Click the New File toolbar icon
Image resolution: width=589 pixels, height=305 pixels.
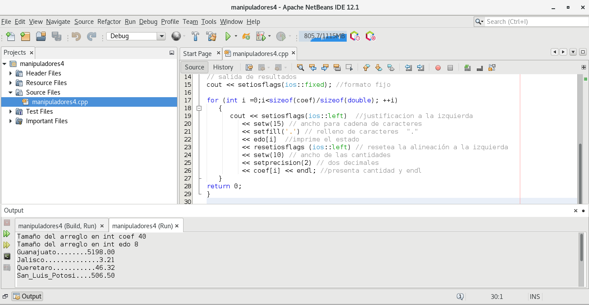click(10, 36)
